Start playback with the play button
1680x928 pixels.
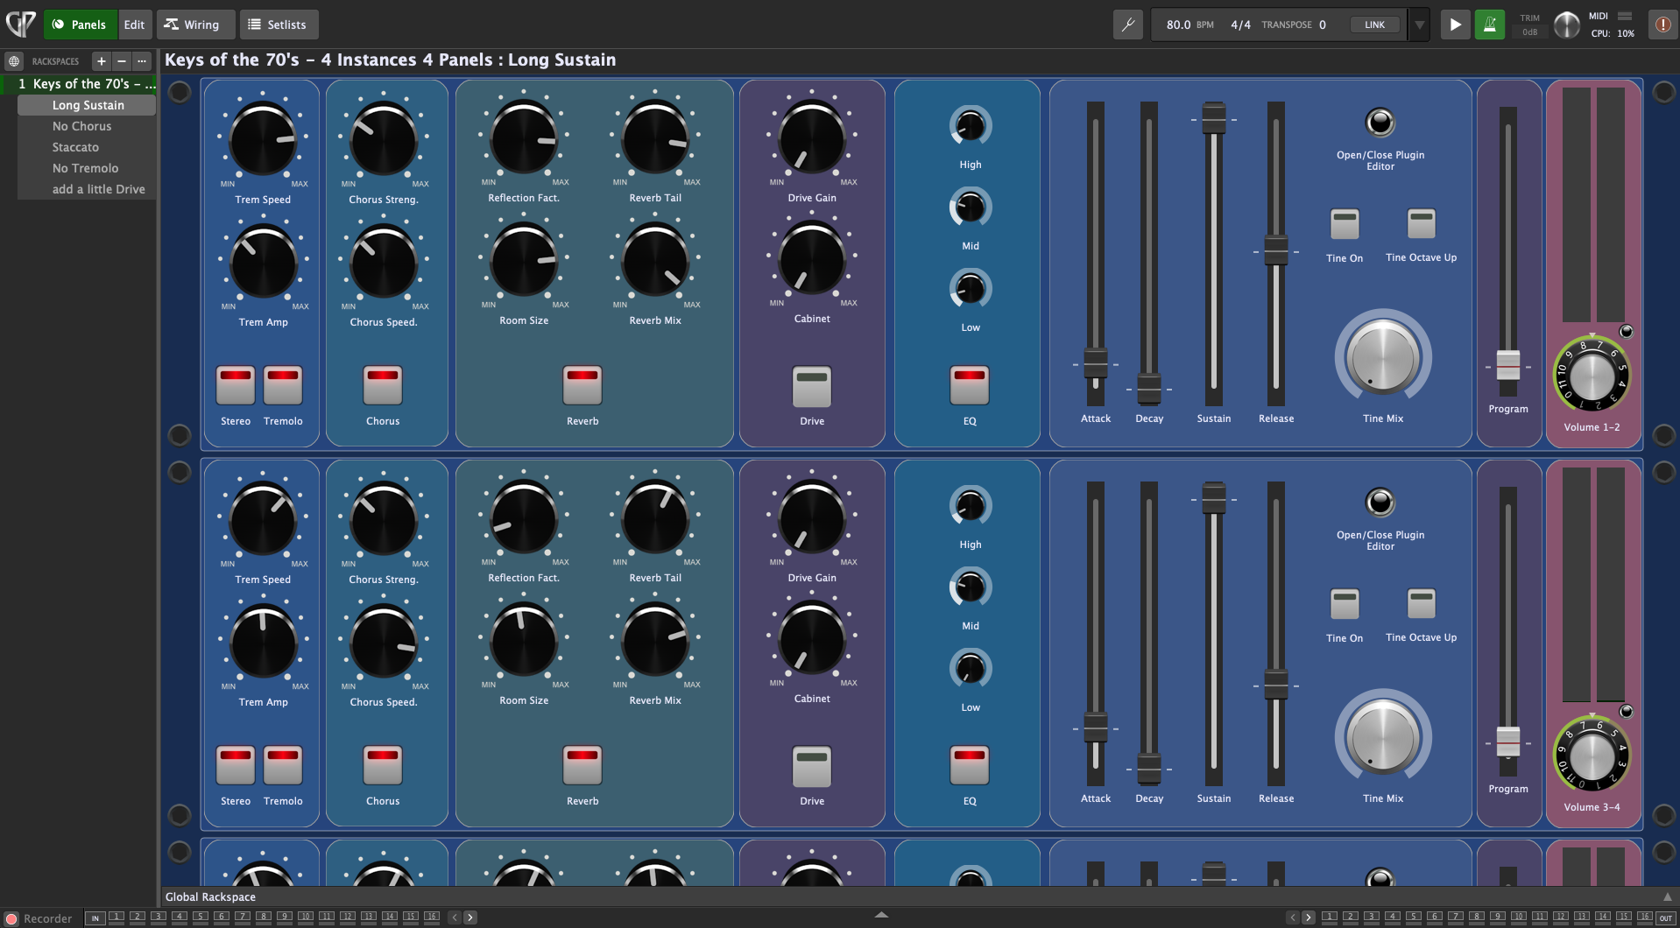pos(1455,25)
